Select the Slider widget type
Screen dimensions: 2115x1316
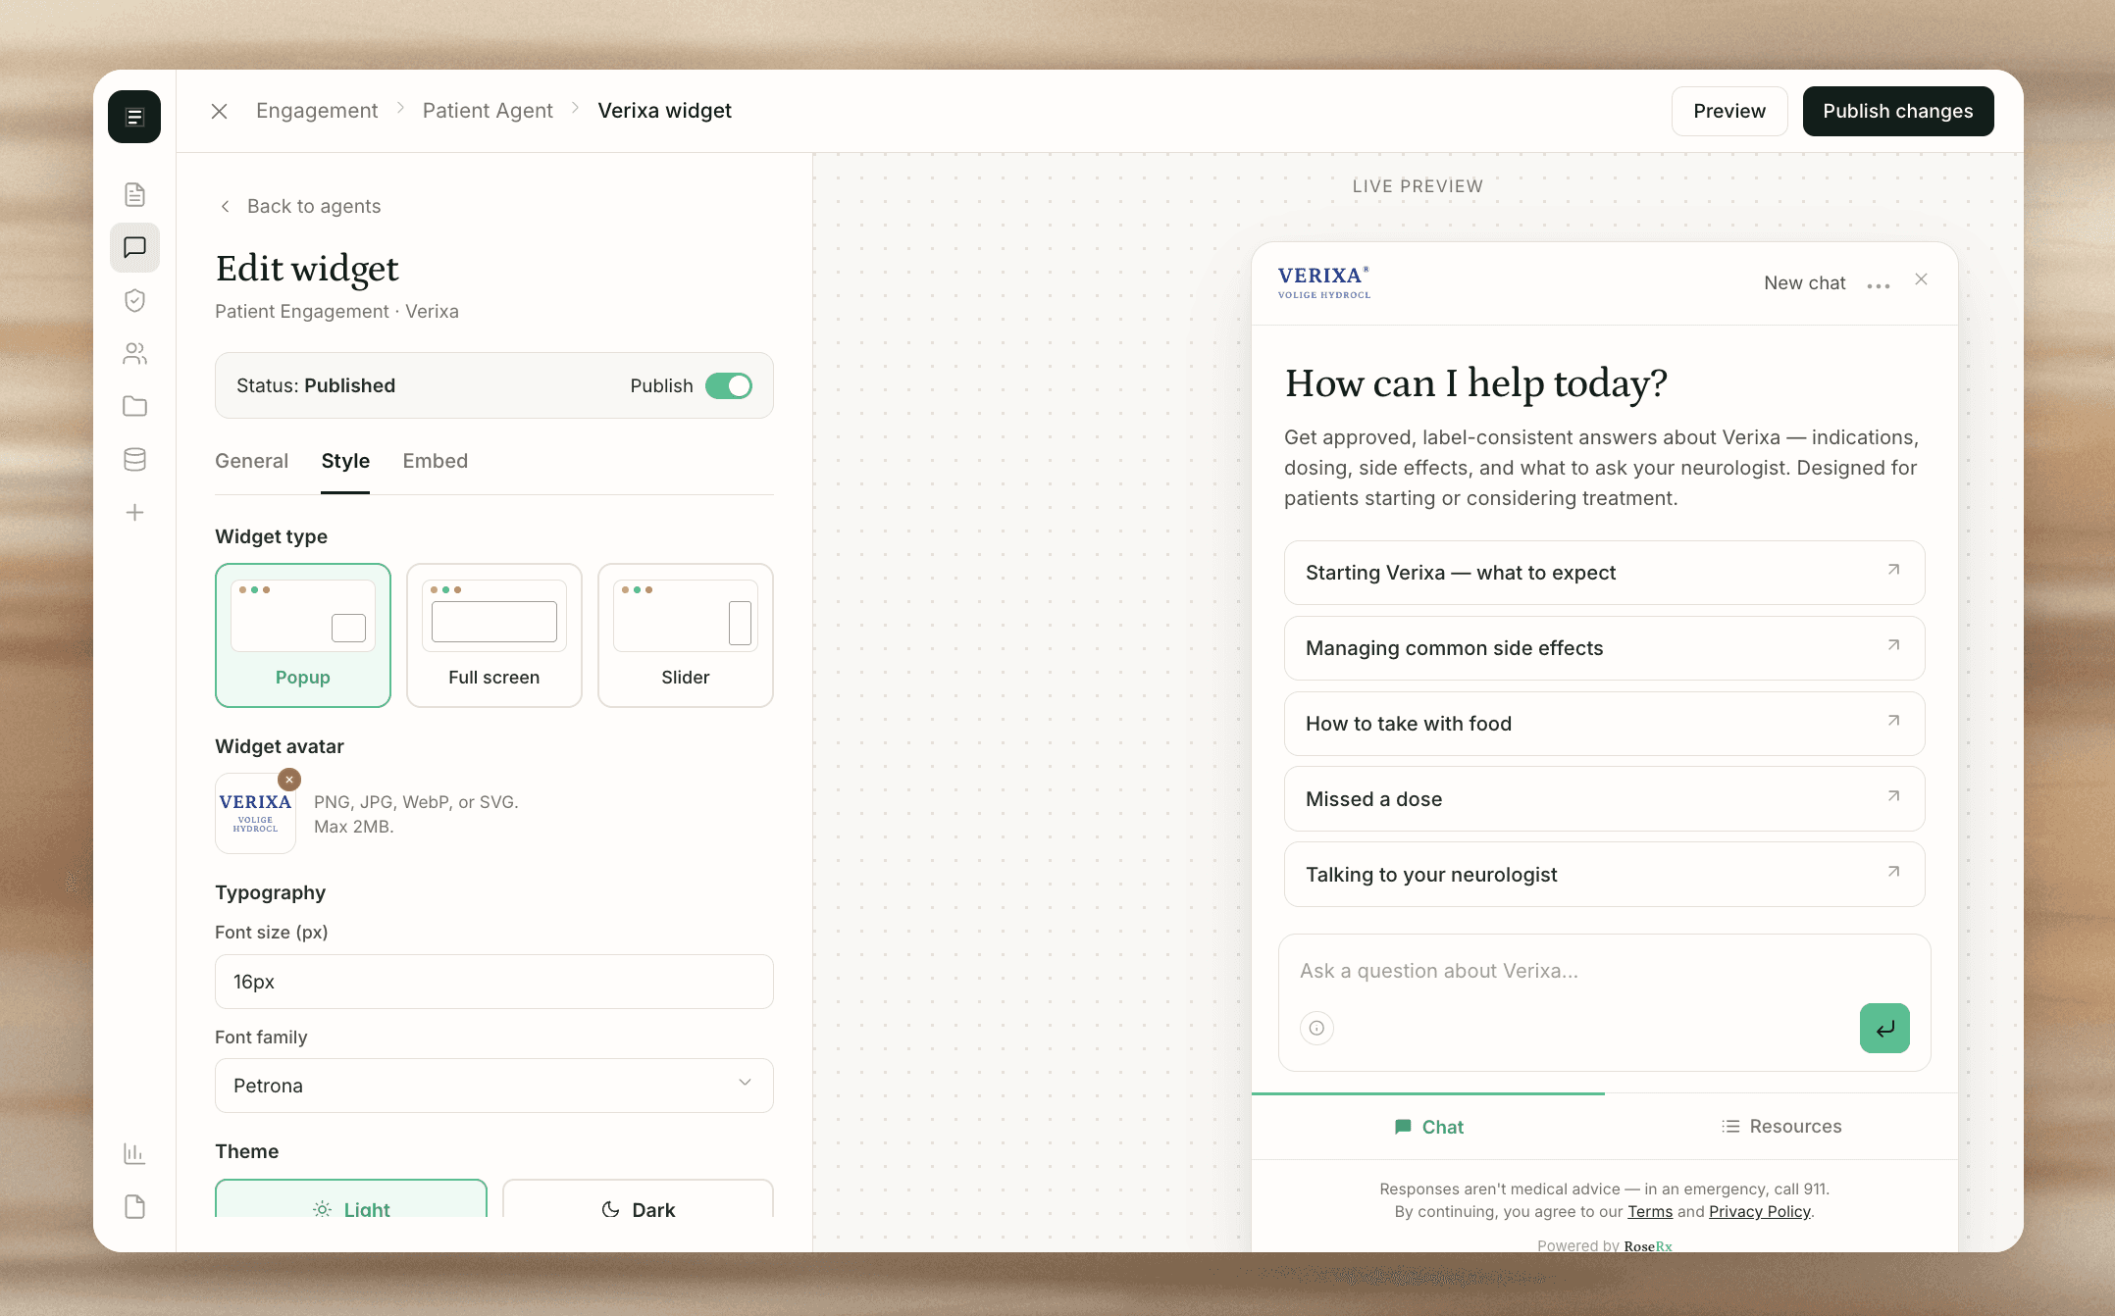point(685,634)
